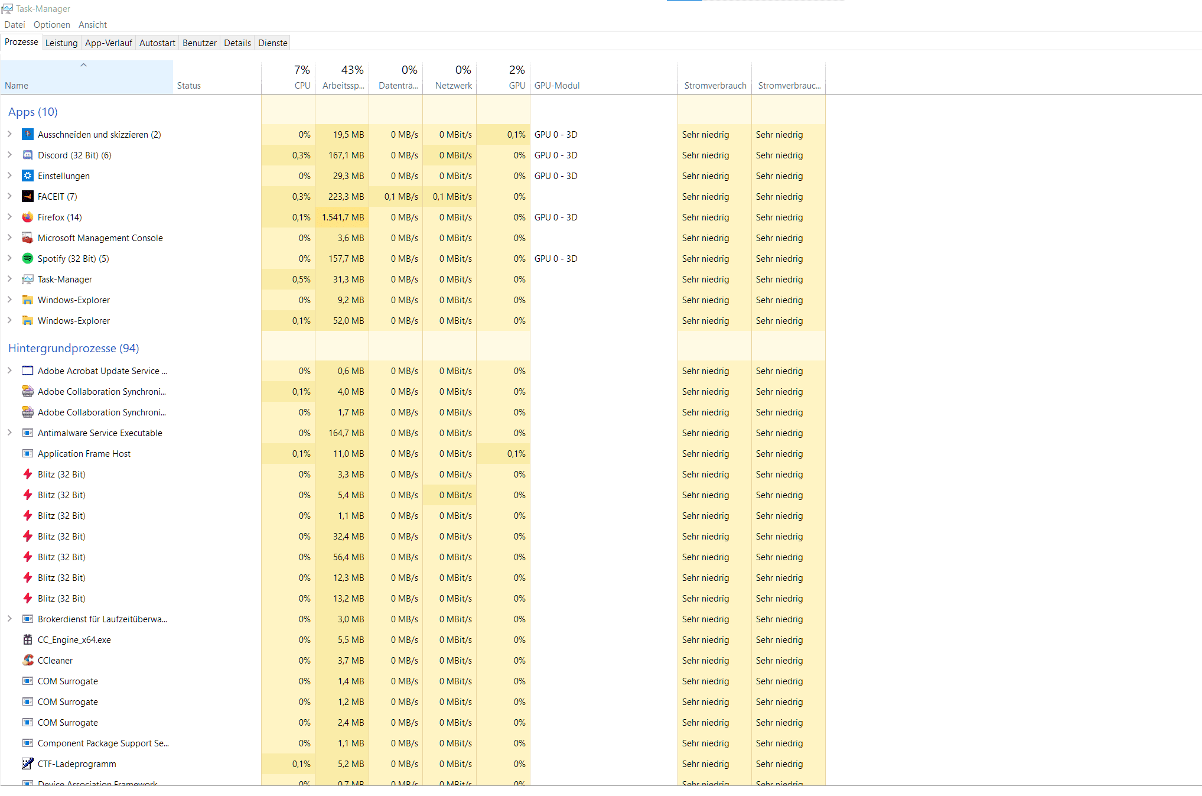Select the 5,2 MB CTF-Ladeprogramm memory cell

[342, 763]
